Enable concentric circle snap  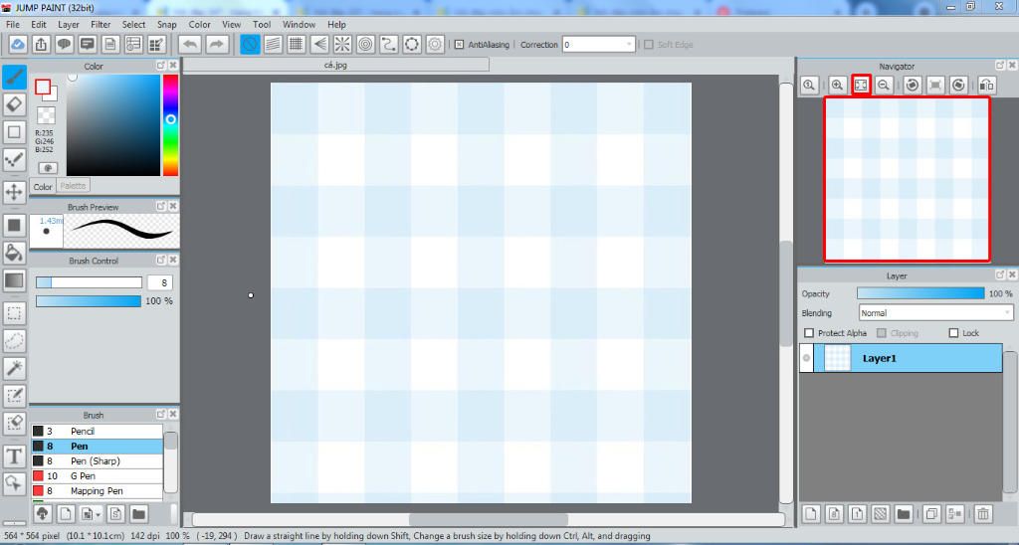[366, 44]
